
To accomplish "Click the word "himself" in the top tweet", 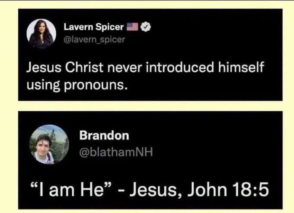I will [x=241, y=67].
